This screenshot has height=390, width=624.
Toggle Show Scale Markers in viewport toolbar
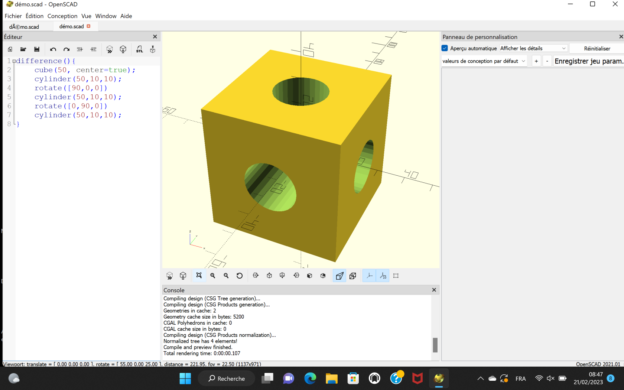click(x=383, y=276)
